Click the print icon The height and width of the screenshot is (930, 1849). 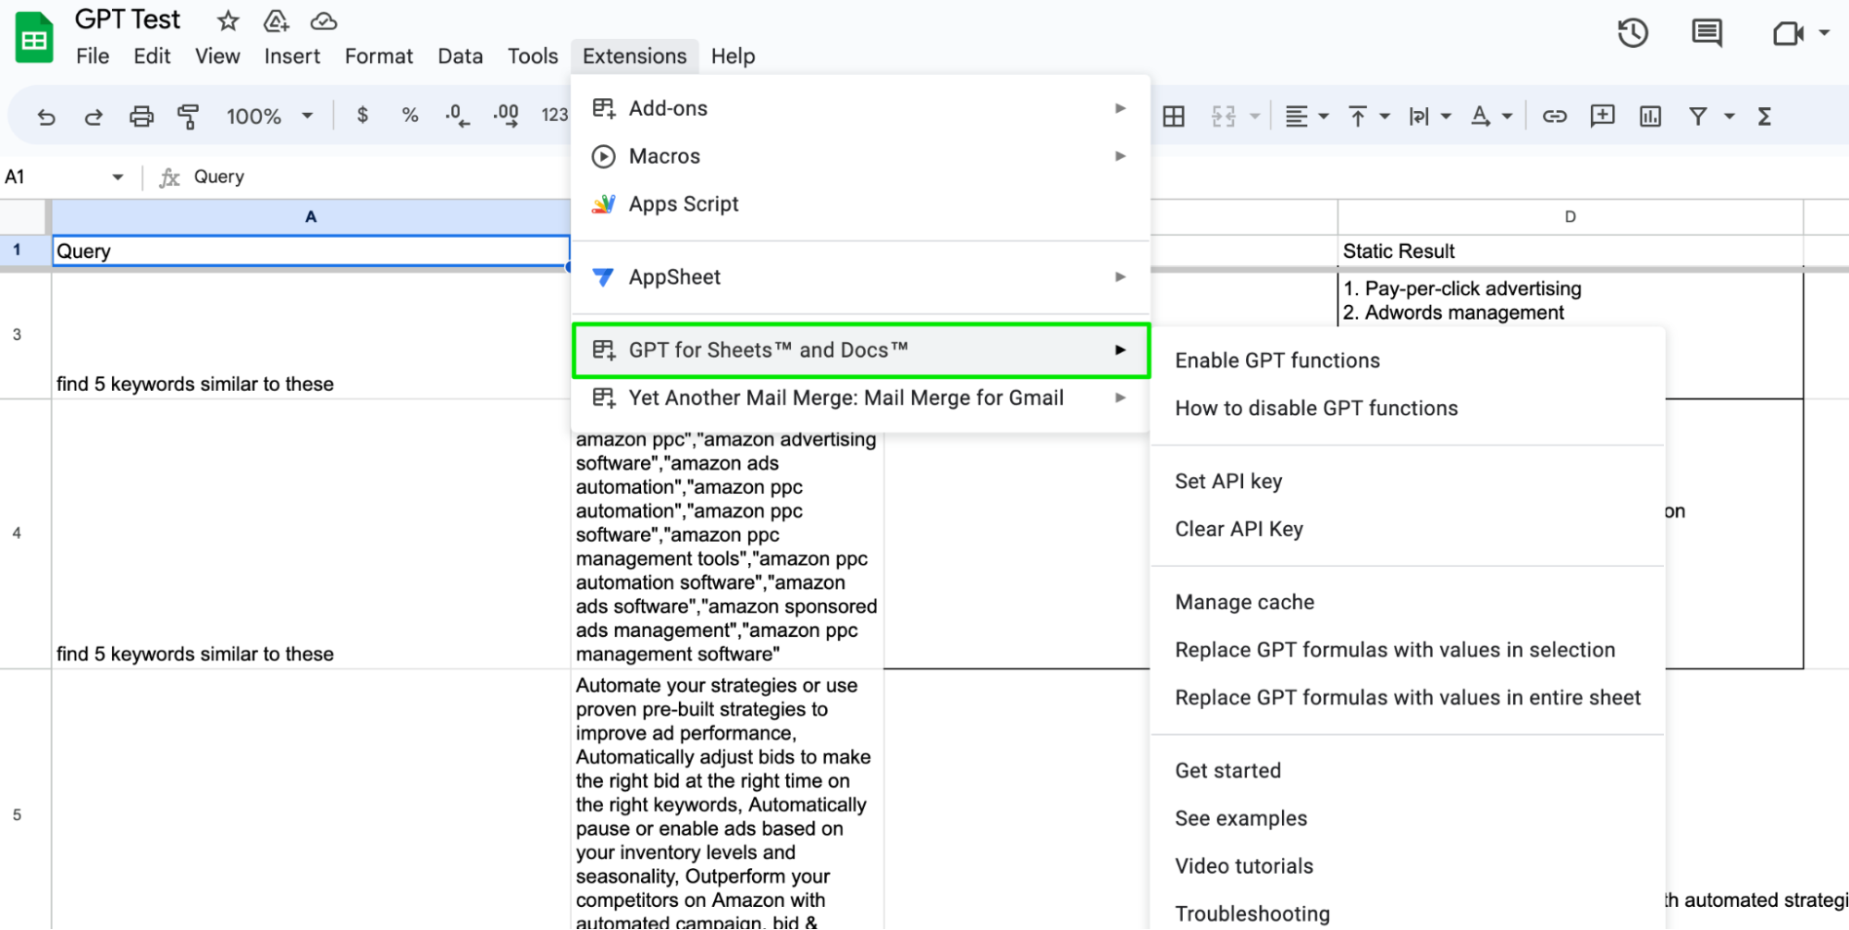coord(142,116)
